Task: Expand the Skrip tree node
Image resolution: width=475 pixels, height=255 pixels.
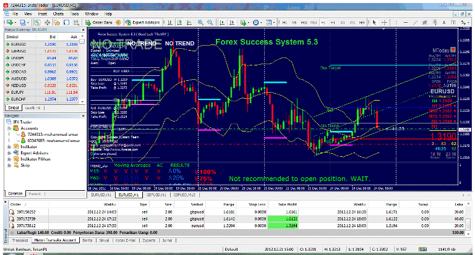Action: point(9,165)
